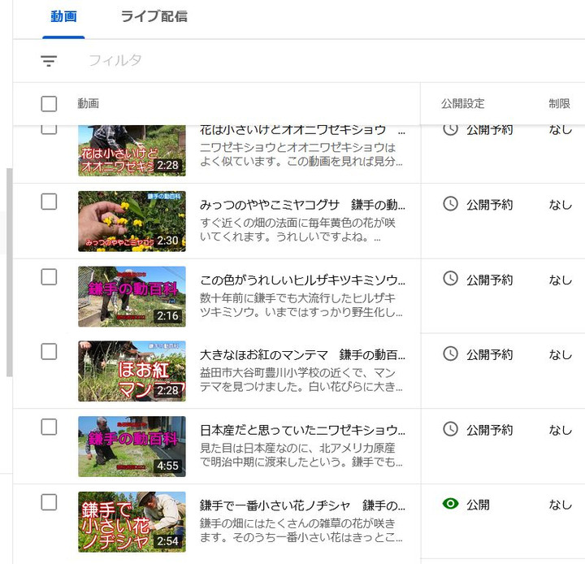The width and height of the screenshot is (585, 564).
Task: Click green eye icon for ノヂシャ video
Action: click(x=450, y=504)
